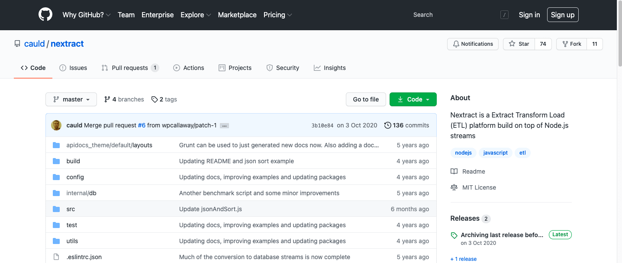Screen dimensions: 622x263
Task: Switch to the Pull requests tab
Action: click(130, 68)
